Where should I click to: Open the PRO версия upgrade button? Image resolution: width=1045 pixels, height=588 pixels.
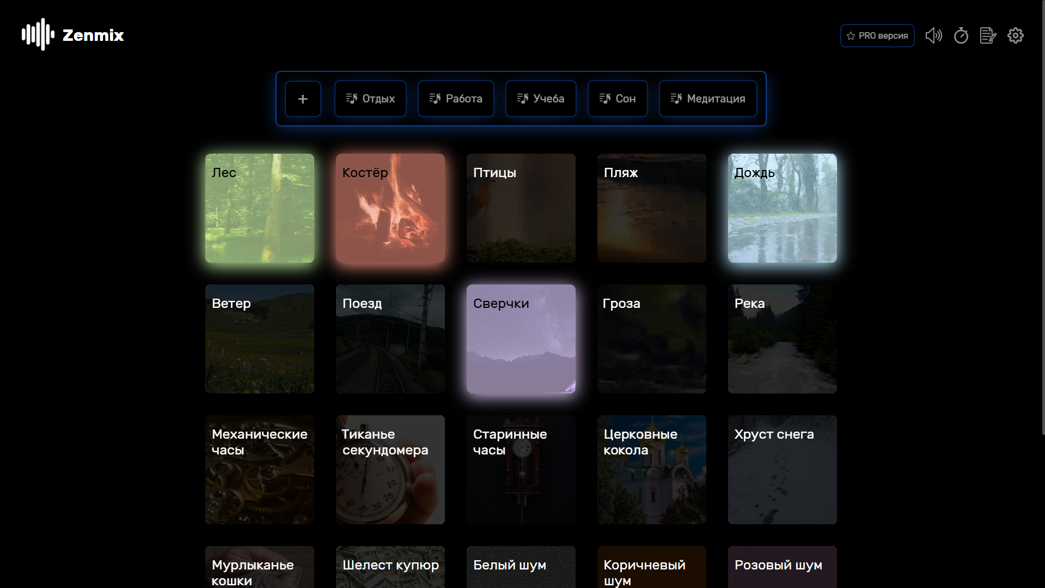coord(877,35)
